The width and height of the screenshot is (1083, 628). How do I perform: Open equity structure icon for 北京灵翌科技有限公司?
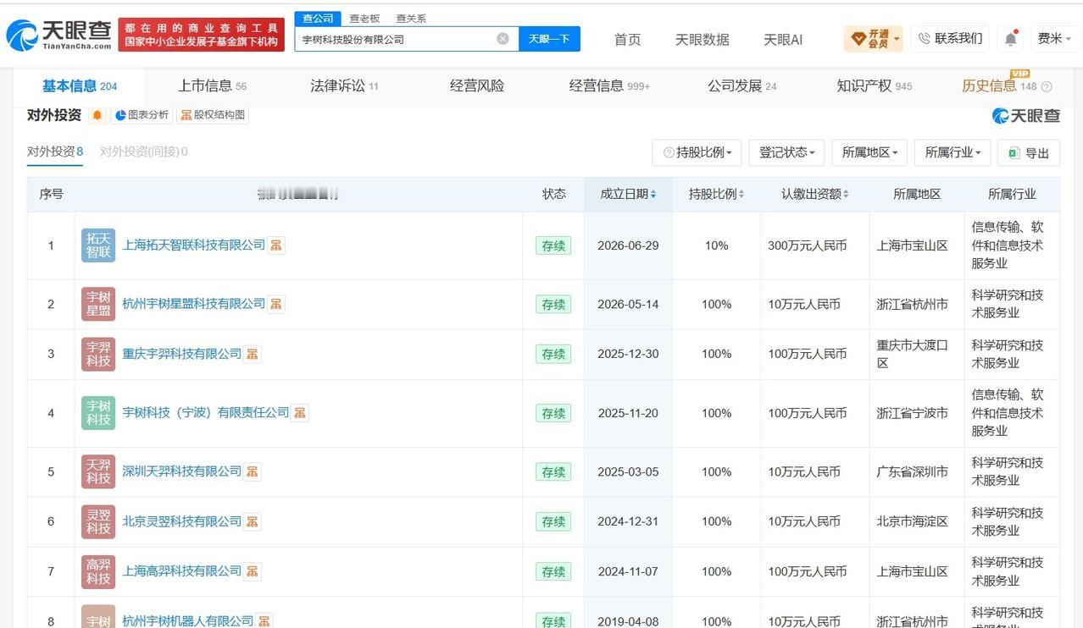[253, 521]
